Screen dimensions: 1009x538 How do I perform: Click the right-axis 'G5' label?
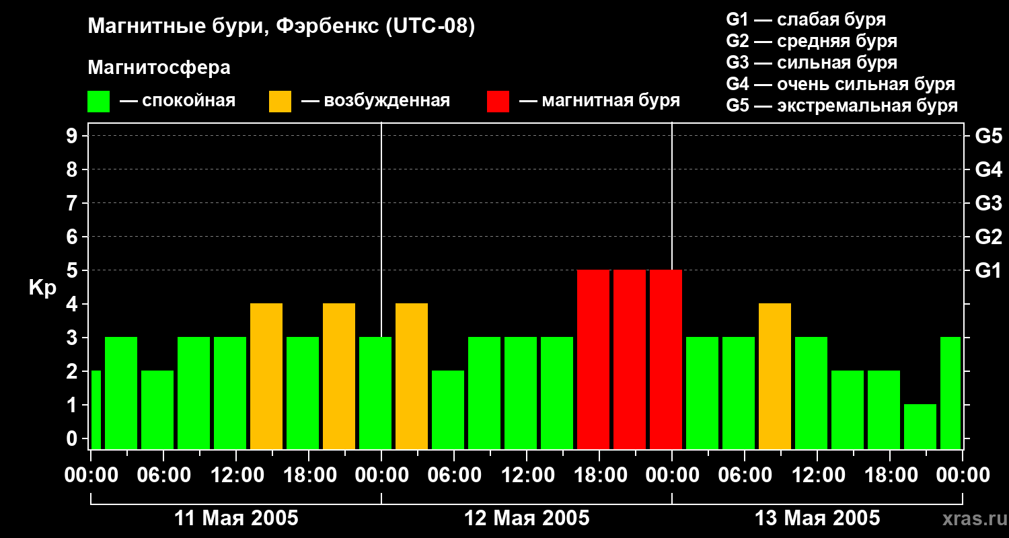pyautogui.click(x=988, y=137)
